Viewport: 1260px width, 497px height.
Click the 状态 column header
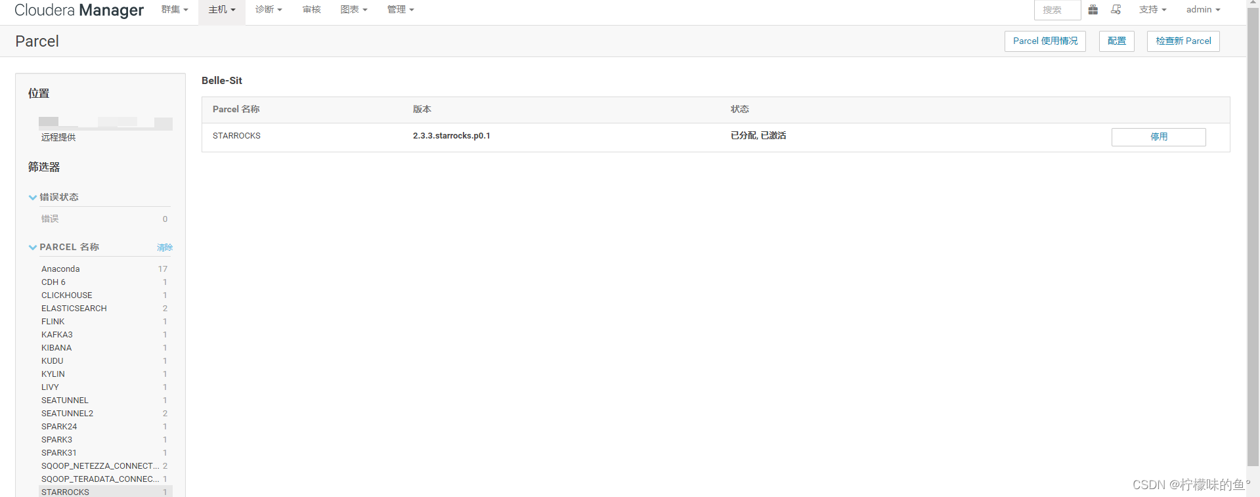pyautogui.click(x=740, y=110)
